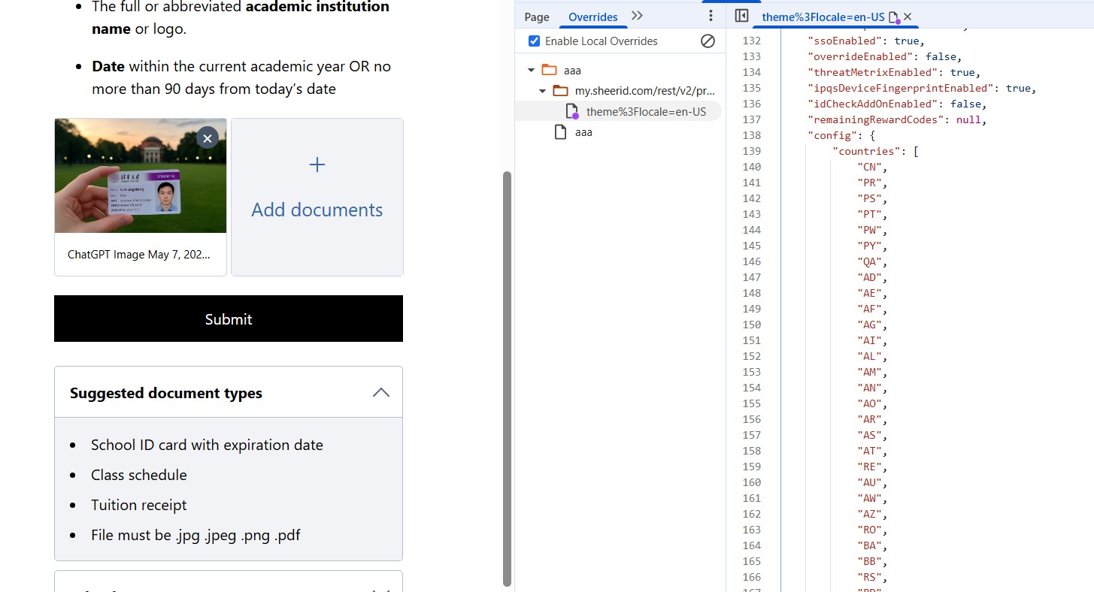The width and height of the screenshot is (1094, 592).
Task: Select the Overrides tab
Action: tap(592, 17)
